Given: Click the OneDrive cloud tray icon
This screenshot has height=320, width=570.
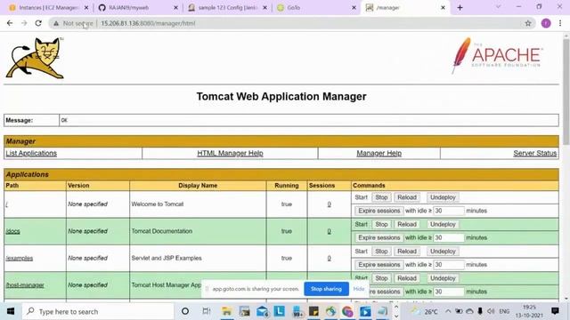Looking at the screenshot, I should tap(469, 311).
